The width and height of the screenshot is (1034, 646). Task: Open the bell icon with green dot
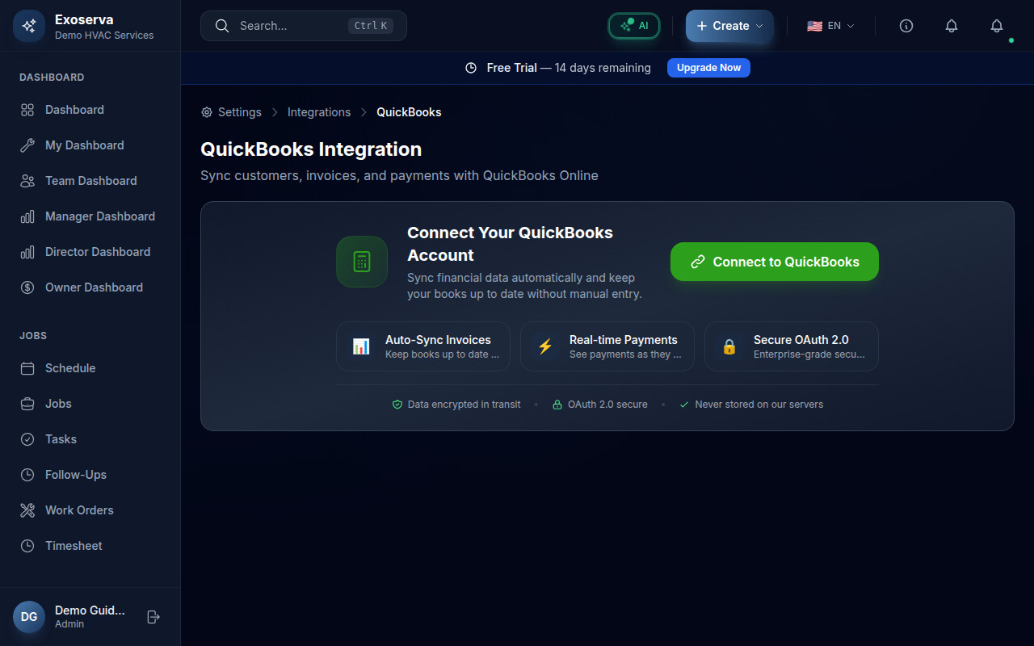click(997, 26)
